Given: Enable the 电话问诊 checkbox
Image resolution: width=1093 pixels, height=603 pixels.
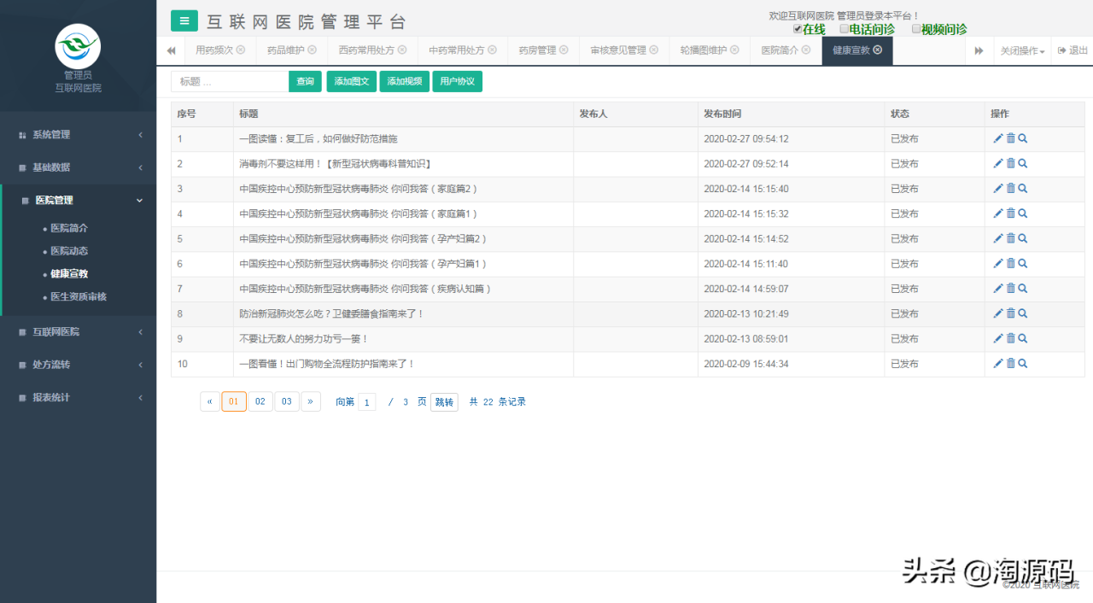Looking at the screenshot, I should (845, 28).
